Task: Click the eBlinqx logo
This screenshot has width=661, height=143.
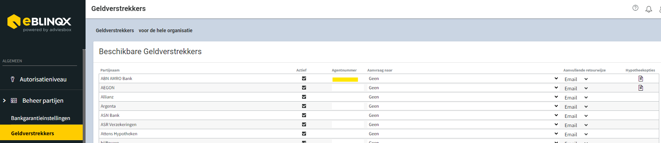Action: tap(39, 23)
